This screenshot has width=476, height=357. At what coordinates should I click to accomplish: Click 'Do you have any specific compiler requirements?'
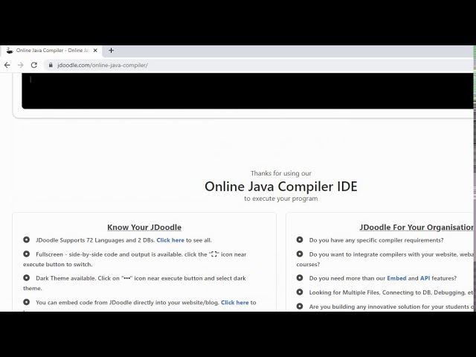click(x=376, y=240)
